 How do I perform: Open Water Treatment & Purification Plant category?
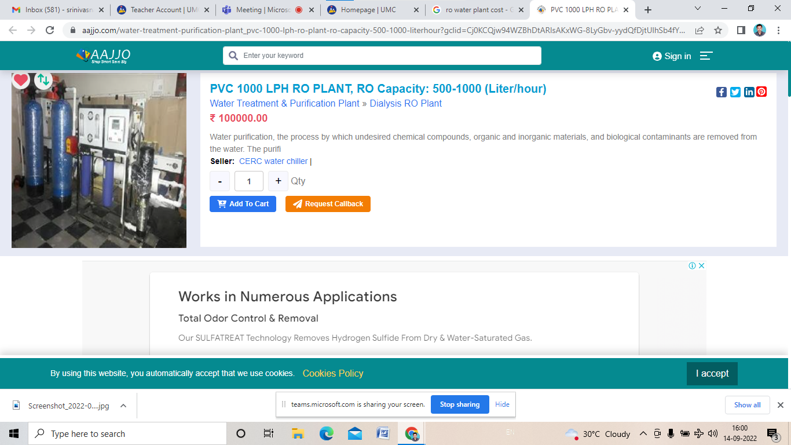pyautogui.click(x=285, y=103)
